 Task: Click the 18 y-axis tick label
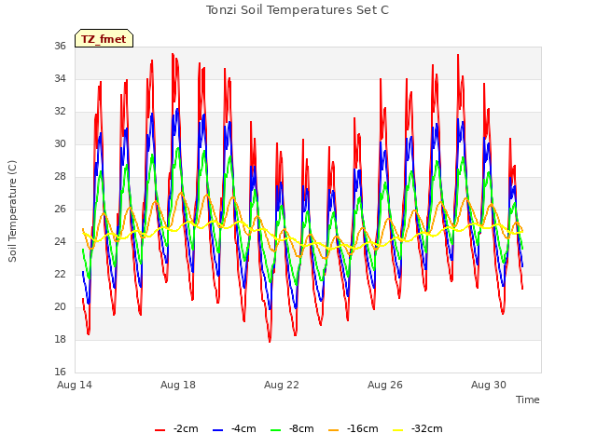pyautogui.click(x=60, y=339)
